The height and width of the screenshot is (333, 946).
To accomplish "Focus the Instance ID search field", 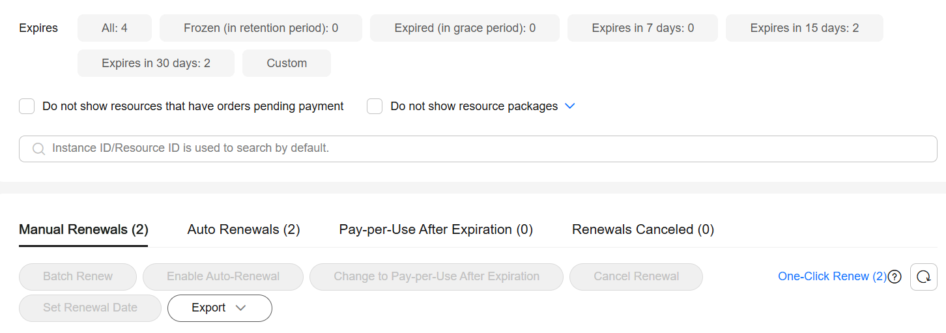I will (478, 149).
